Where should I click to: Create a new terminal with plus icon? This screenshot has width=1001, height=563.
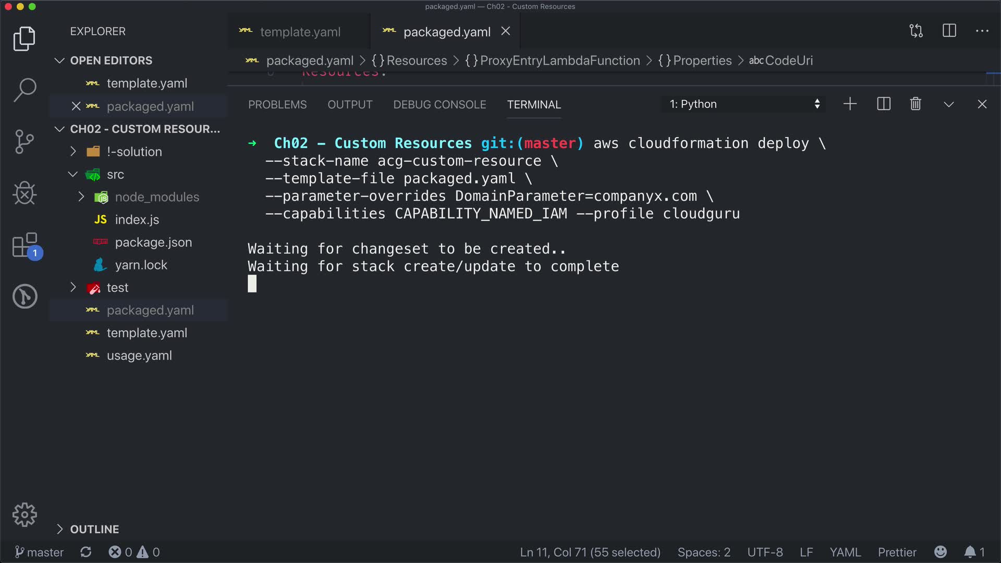[850, 104]
